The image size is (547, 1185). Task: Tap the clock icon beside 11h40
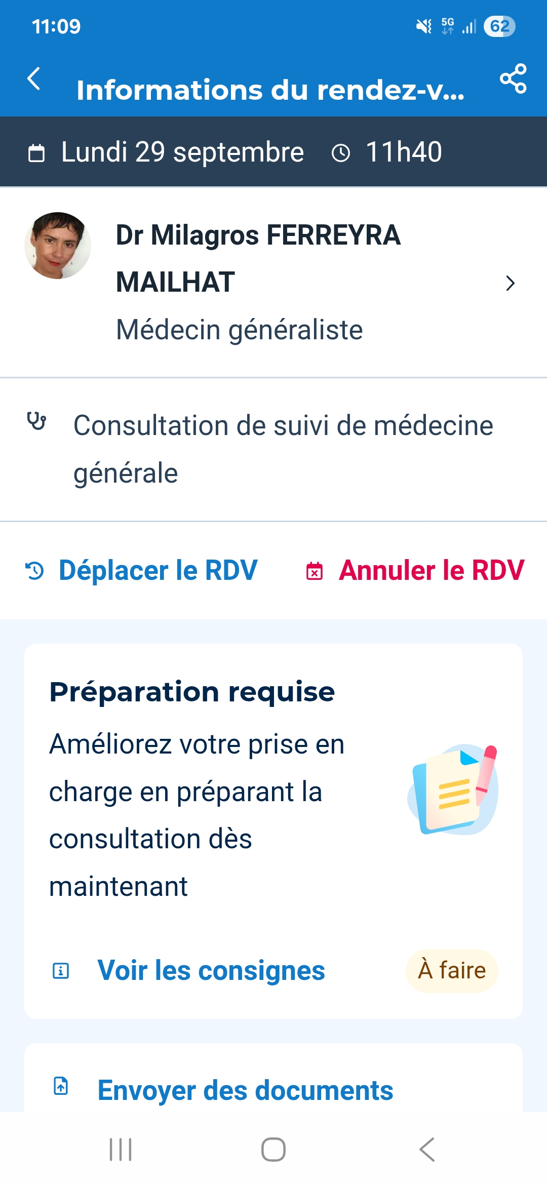click(340, 153)
